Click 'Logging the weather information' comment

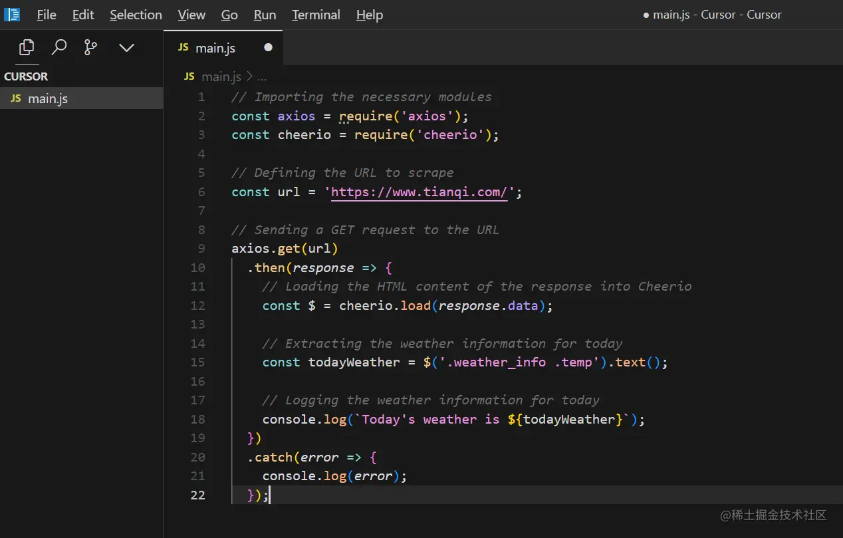coord(431,400)
